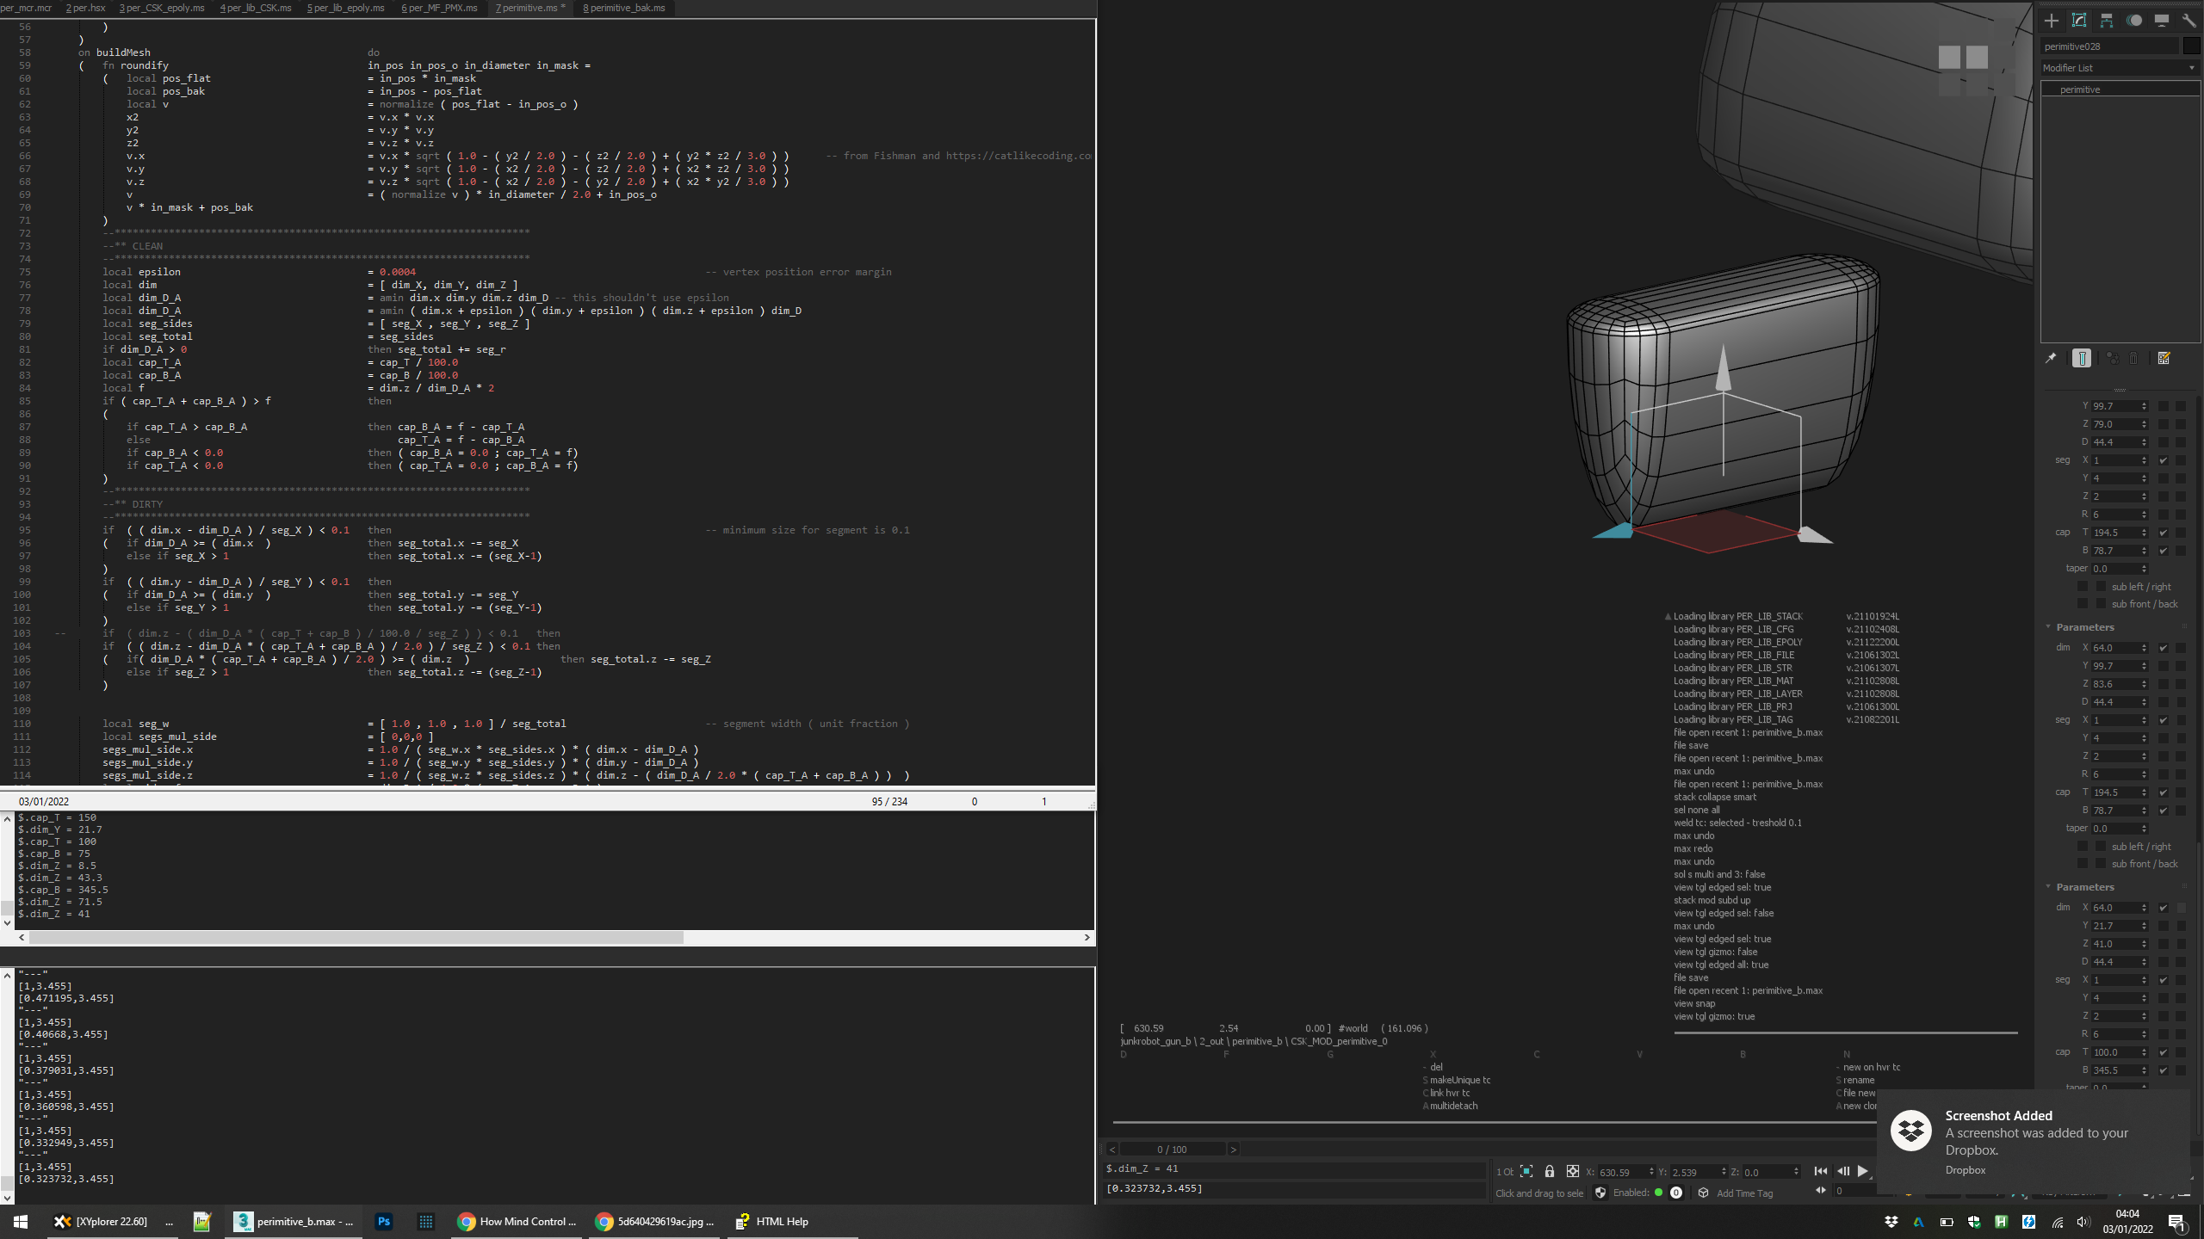This screenshot has width=2204, height=1239.
Task: Click makeUnique tc overlay command
Action: (x=1460, y=1080)
